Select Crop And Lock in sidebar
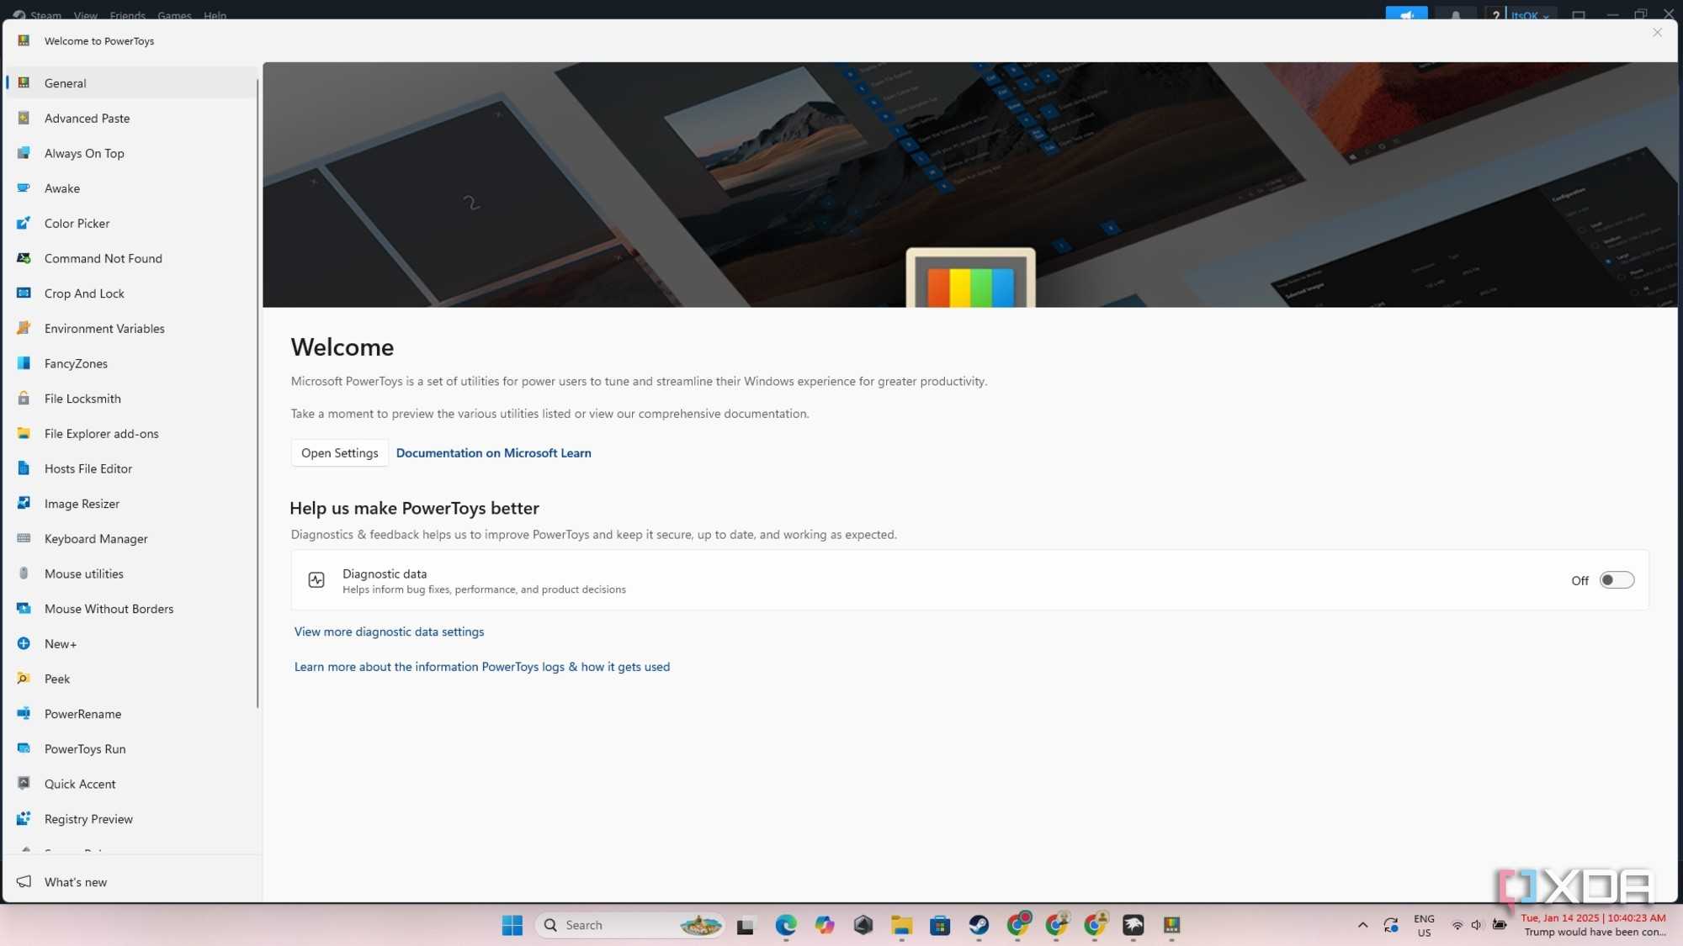The height and width of the screenshot is (946, 1683). pyautogui.click(x=130, y=293)
